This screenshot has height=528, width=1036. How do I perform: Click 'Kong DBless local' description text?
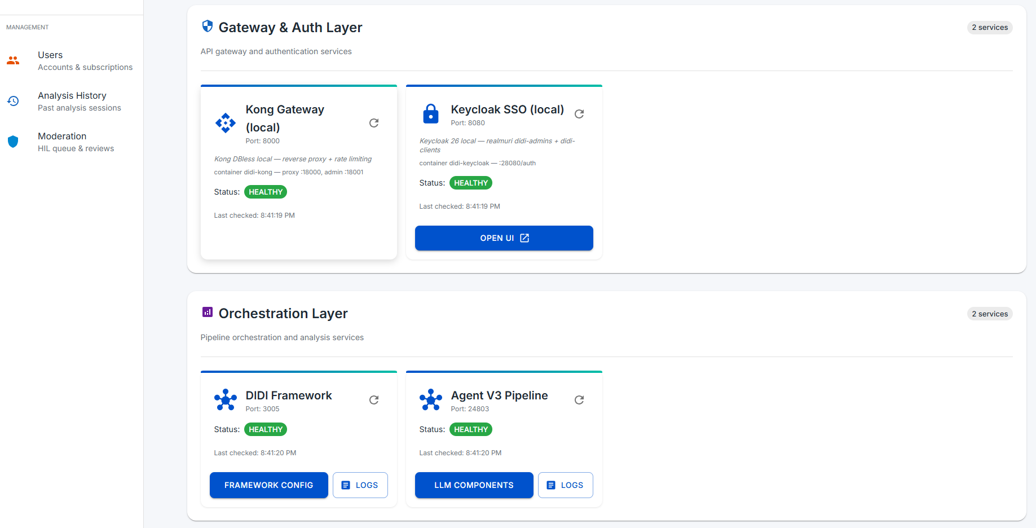(293, 159)
